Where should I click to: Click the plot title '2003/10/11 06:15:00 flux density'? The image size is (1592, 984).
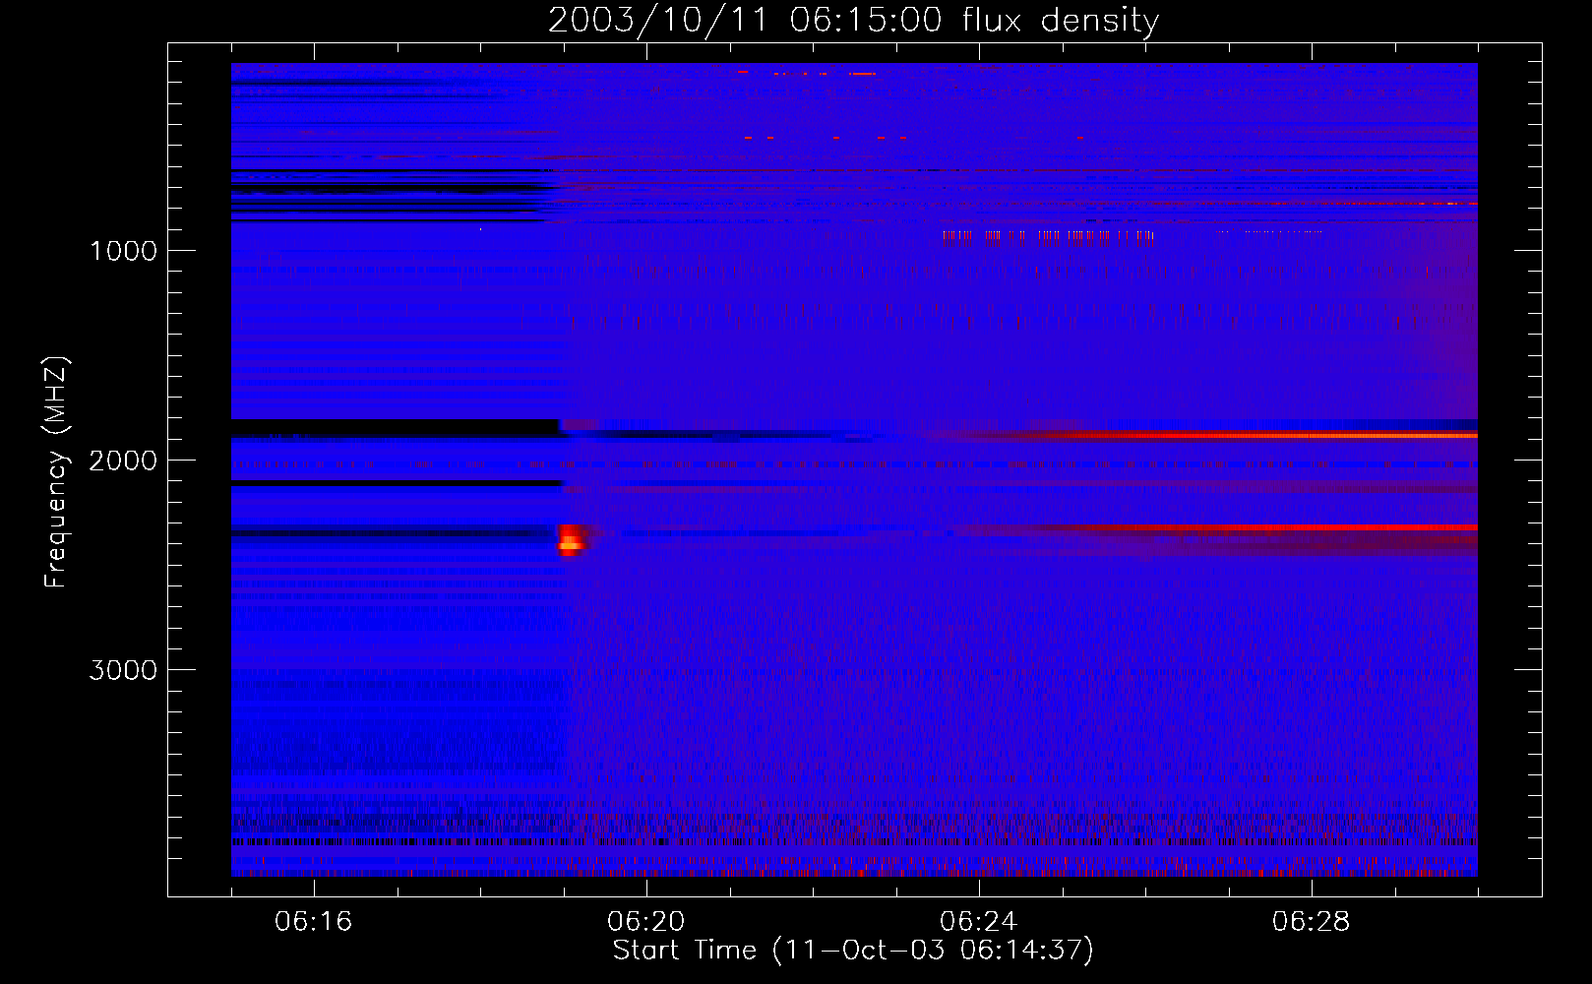point(853,21)
